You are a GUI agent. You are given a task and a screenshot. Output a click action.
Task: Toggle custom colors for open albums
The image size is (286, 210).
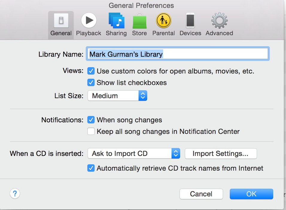coord(91,71)
